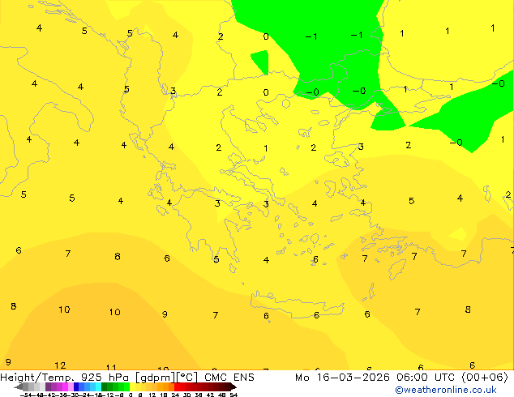Click the map temperature value '12'
The image size is (514, 397).
pos(60,365)
